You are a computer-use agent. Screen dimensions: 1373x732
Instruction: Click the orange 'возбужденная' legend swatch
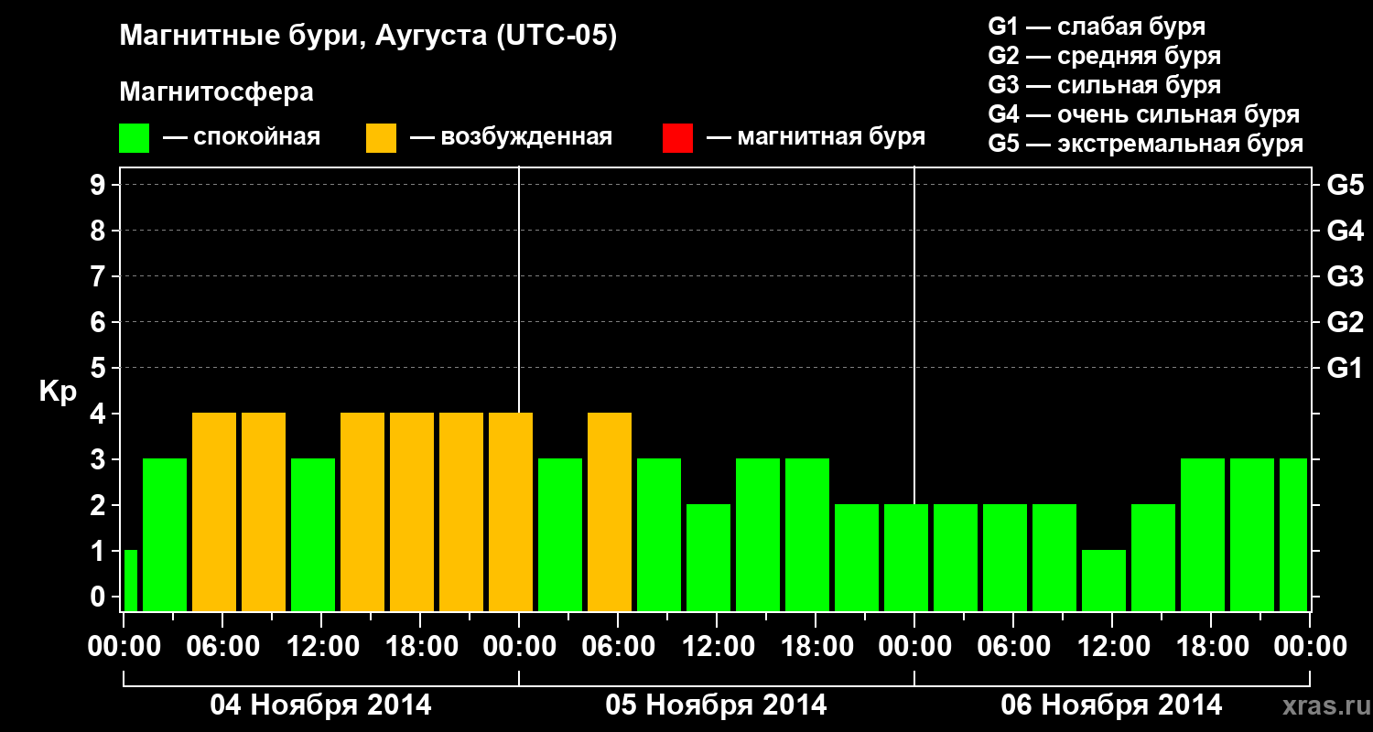pyautogui.click(x=381, y=138)
